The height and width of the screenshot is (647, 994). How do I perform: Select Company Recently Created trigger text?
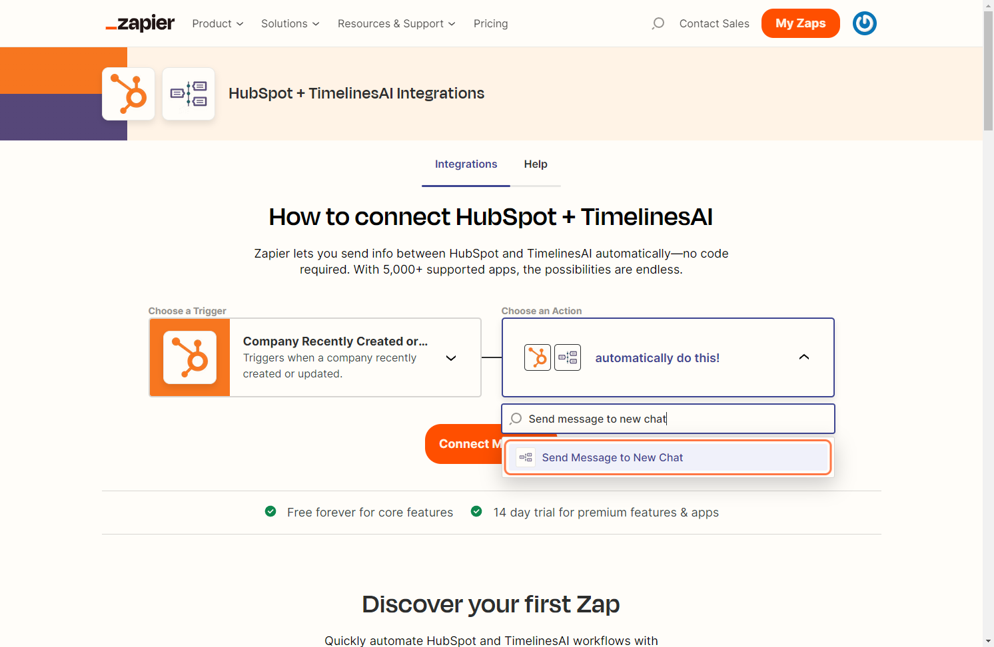pos(335,341)
